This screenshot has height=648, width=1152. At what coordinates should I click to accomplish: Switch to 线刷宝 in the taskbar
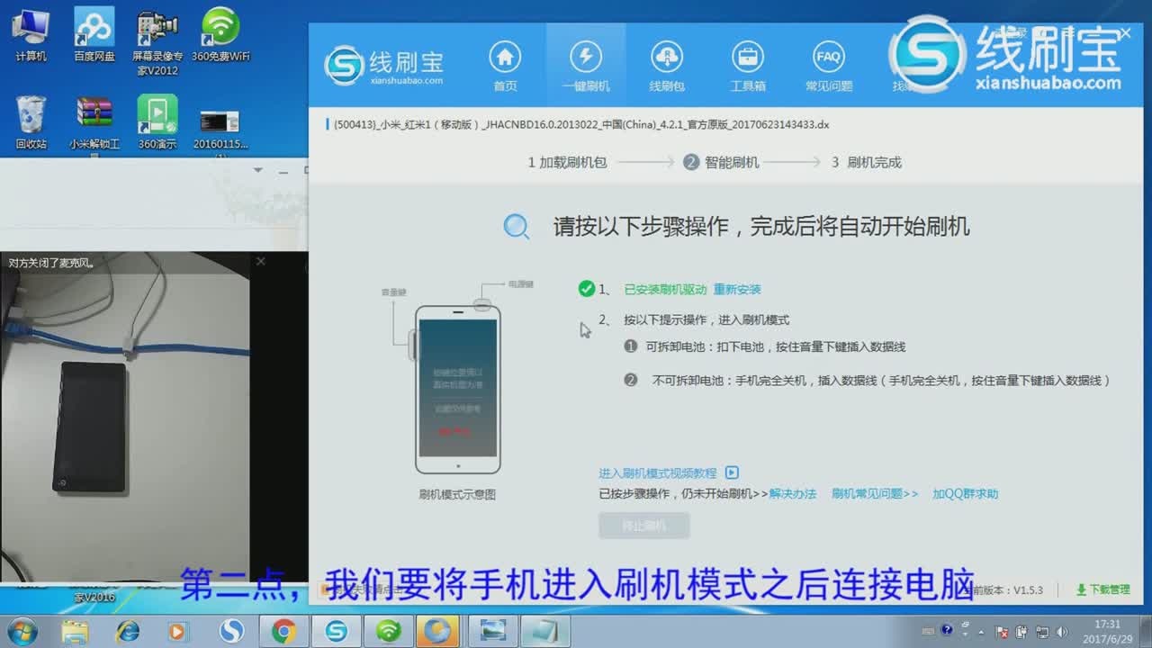click(337, 631)
